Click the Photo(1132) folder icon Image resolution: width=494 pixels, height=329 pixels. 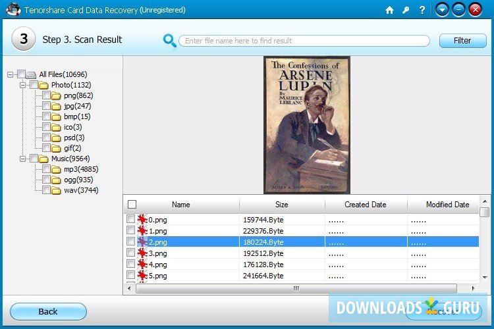coord(43,86)
